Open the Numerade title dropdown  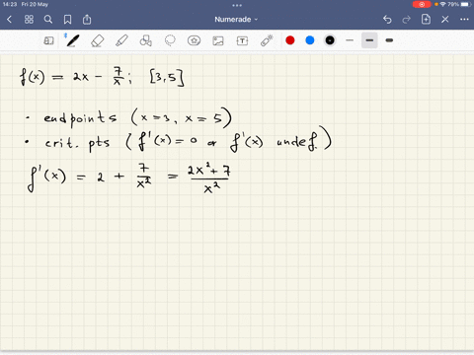pos(236,20)
